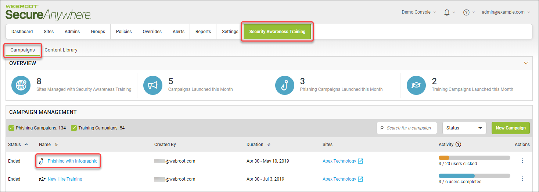Open the Policies tab
Image resolution: width=539 pixels, height=192 pixels.
[x=124, y=32]
